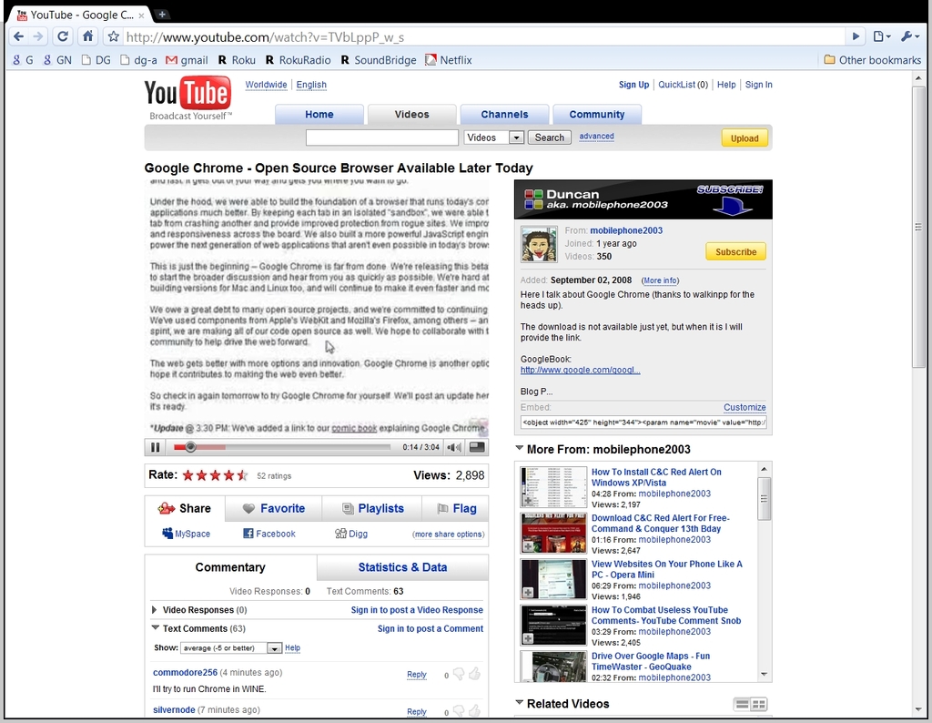Open the Videos tab
The height and width of the screenshot is (723, 932).
(412, 114)
